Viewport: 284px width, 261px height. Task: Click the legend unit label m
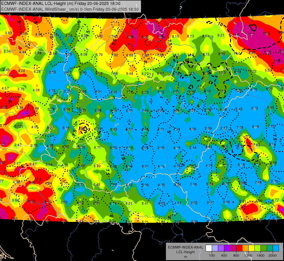pos(185,257)
